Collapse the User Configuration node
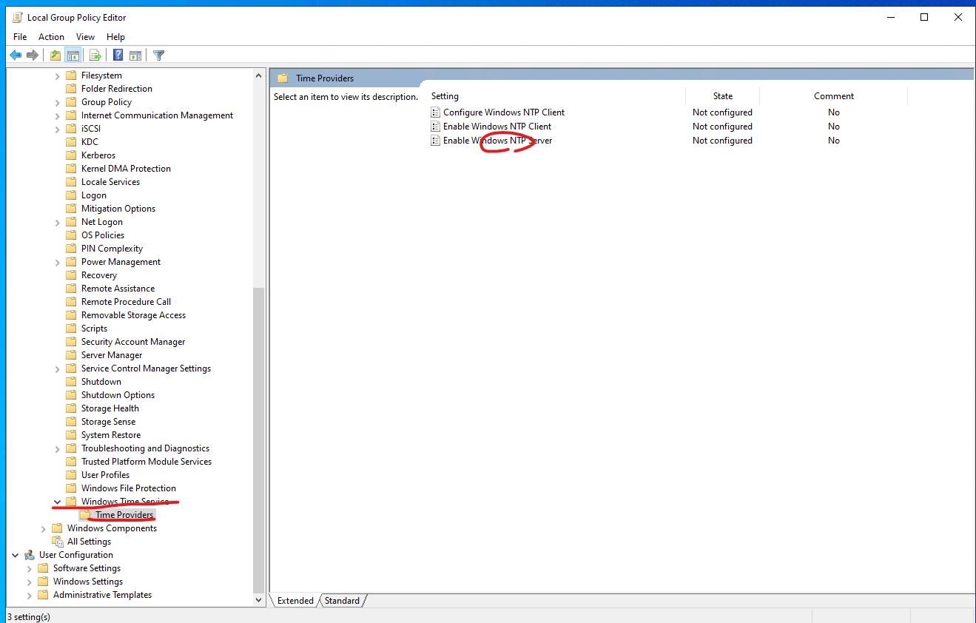976x623 pixels. coord(16,555)
